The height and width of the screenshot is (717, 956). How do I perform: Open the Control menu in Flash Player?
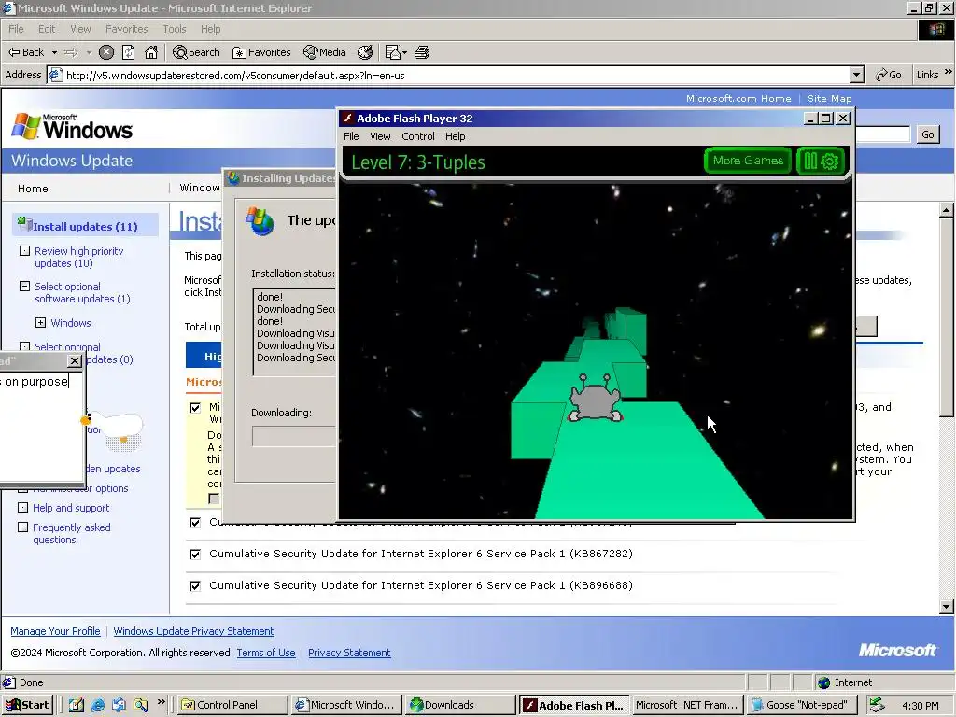pos(417,136)
